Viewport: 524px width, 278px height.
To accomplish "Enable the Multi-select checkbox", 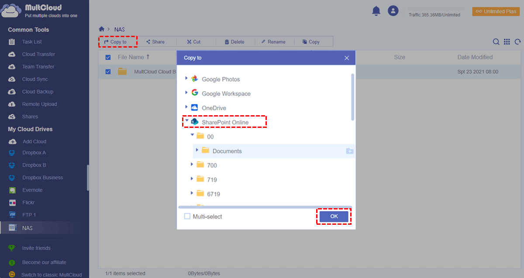I will coord(187,216).
